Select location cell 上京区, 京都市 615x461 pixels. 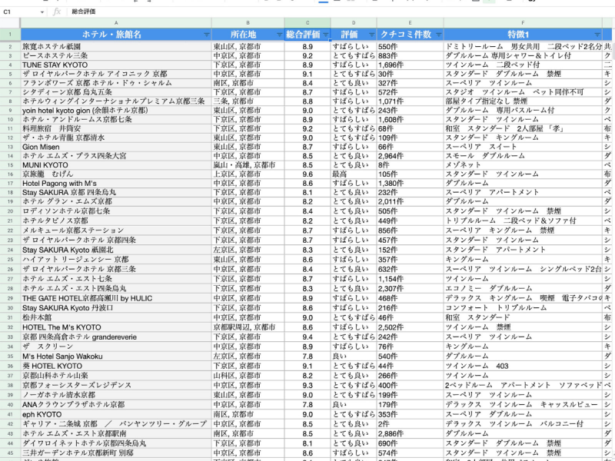(x=248, y=174)
